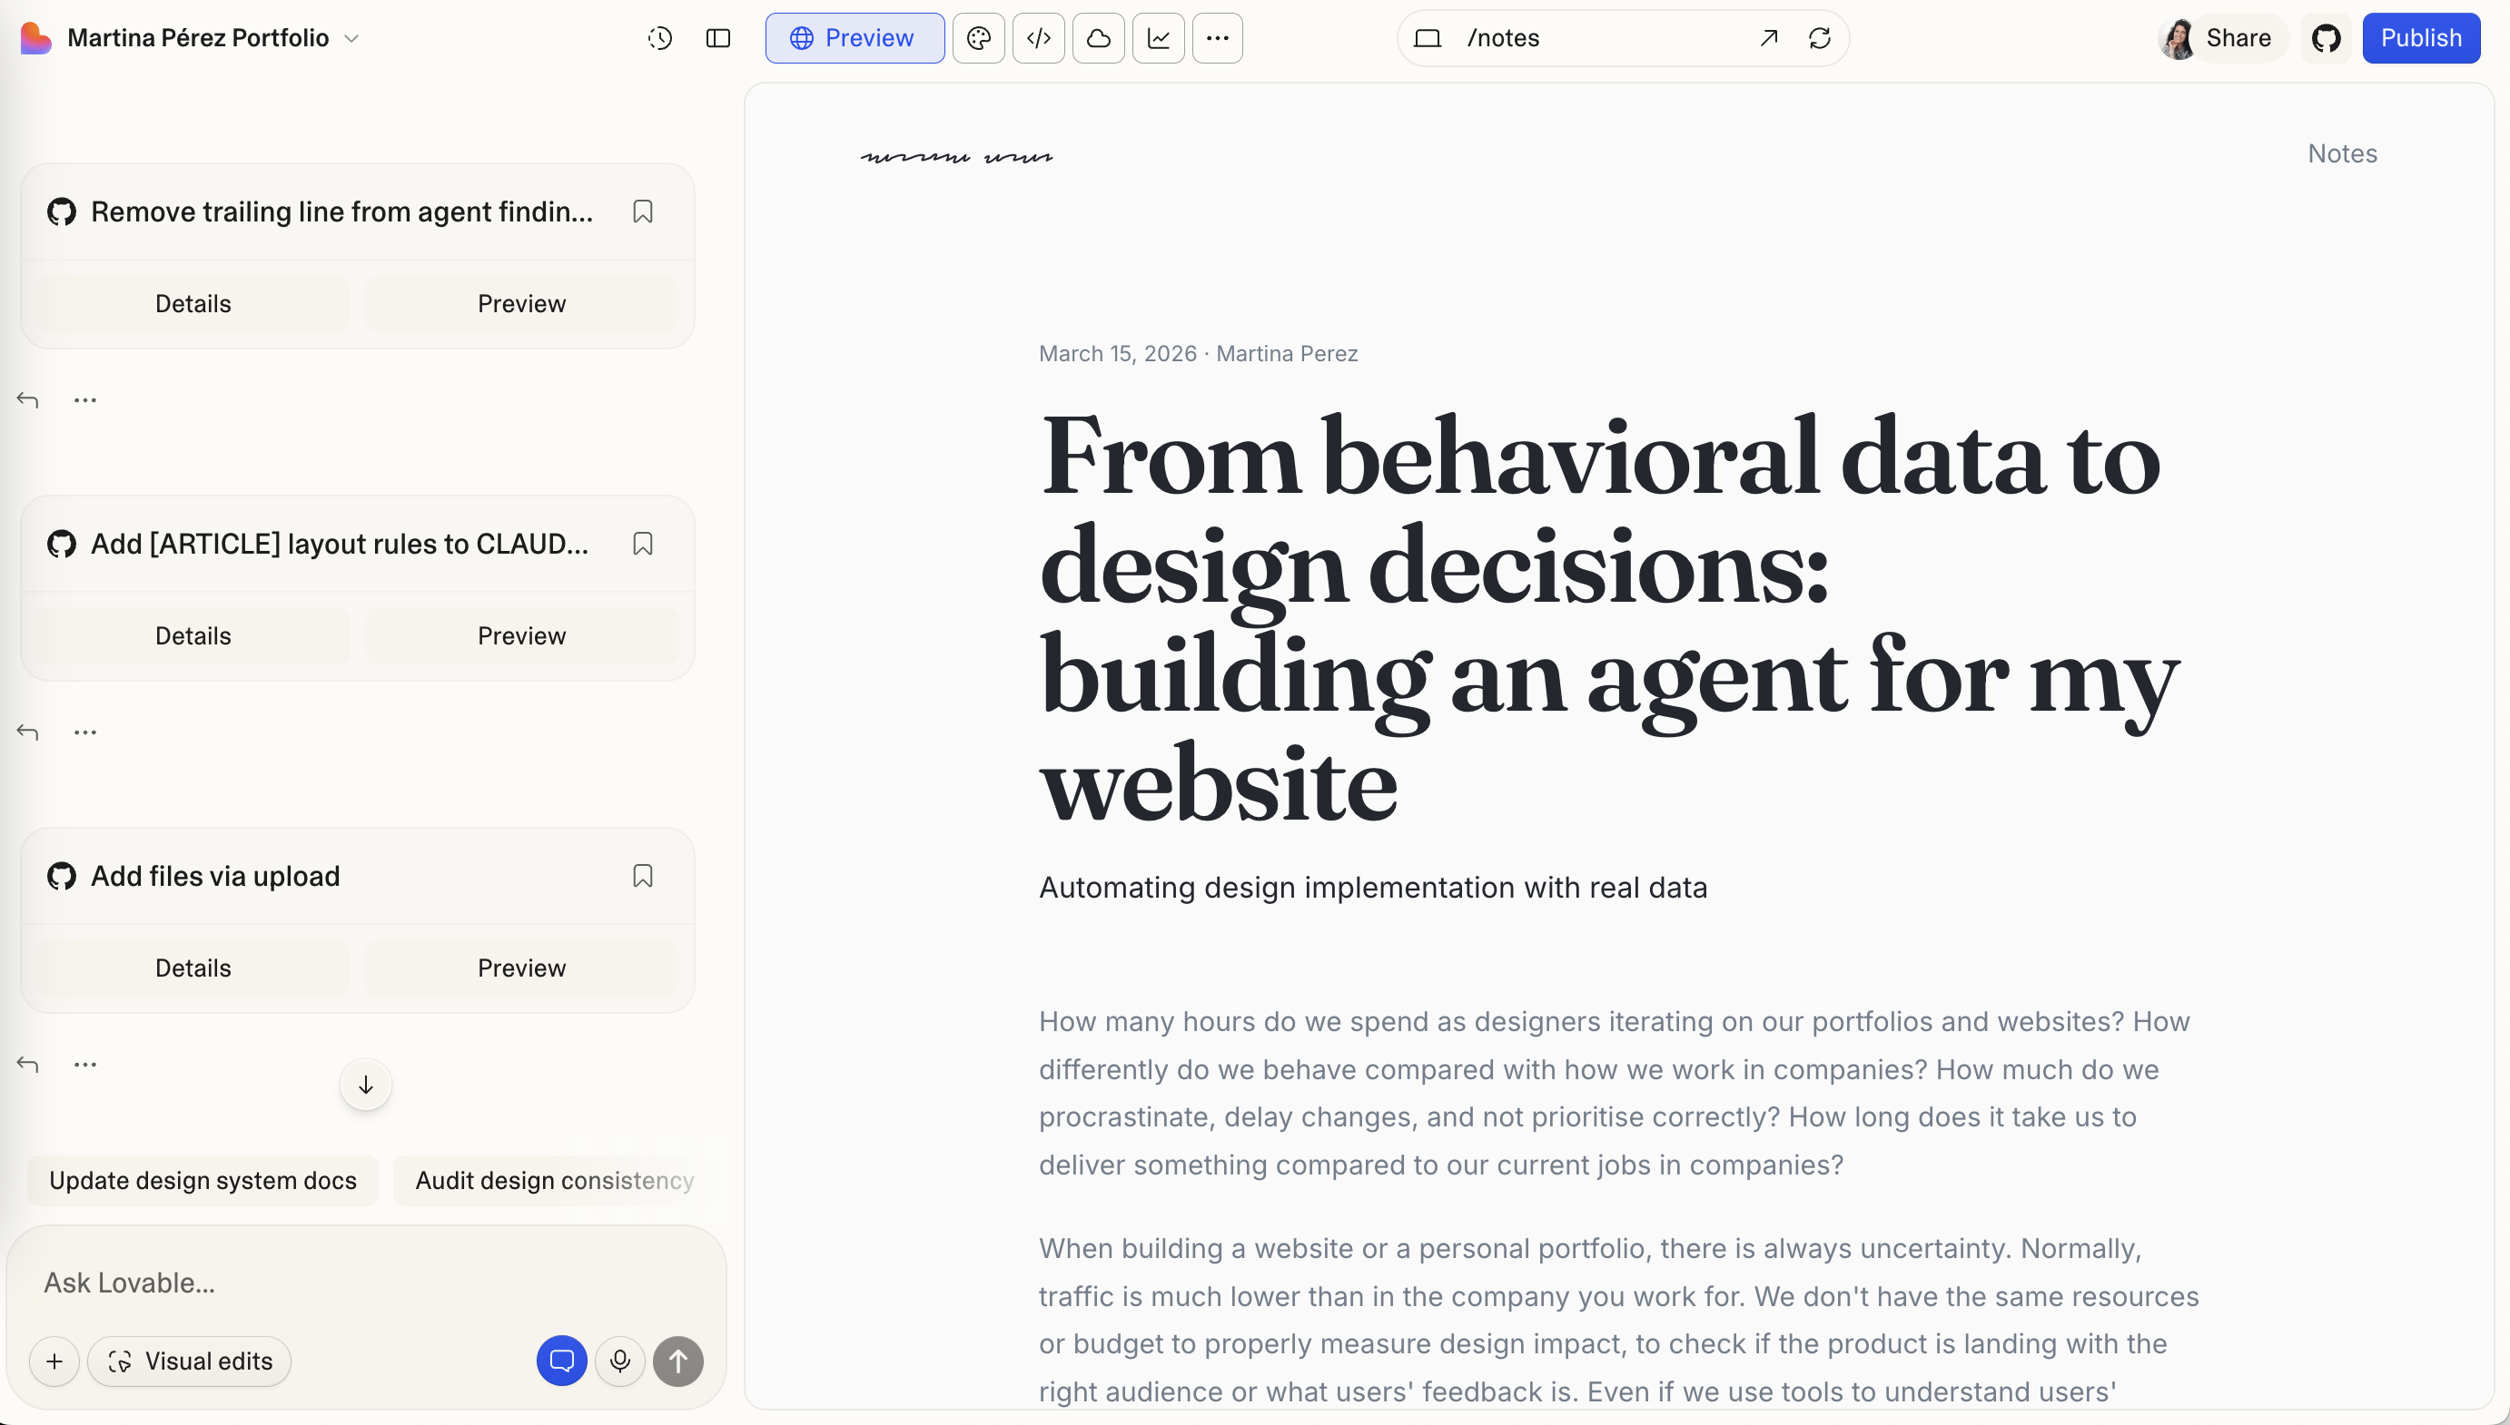Preview the 'Remove trailing line' commit

[522, 303]
